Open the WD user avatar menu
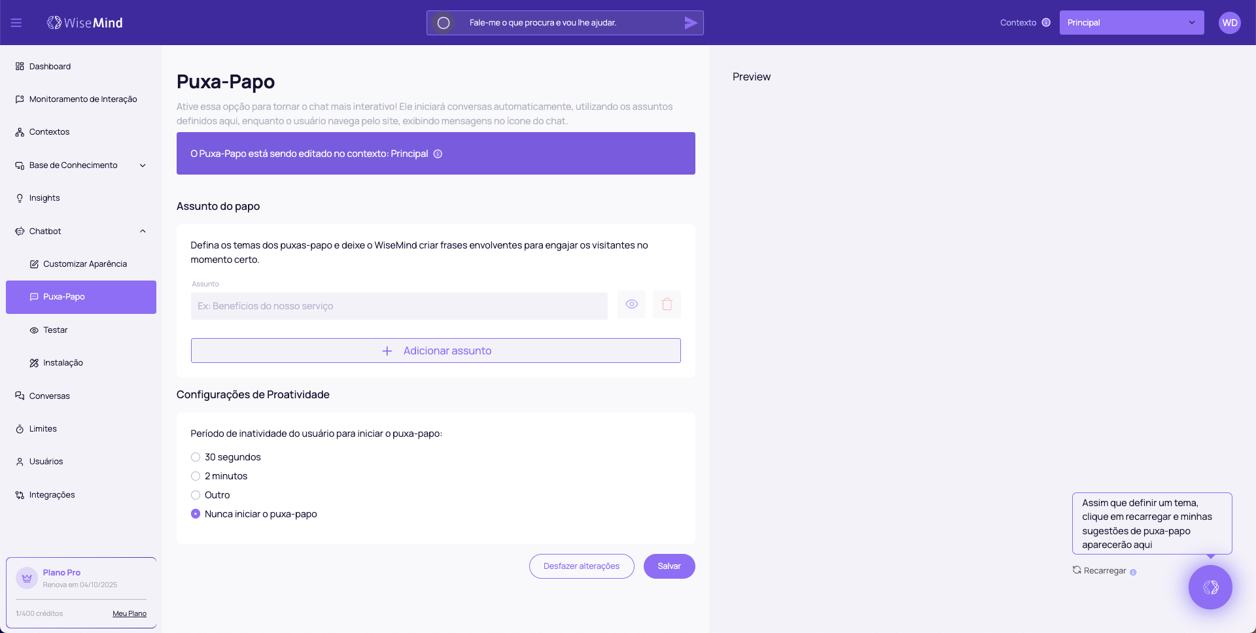This screenshot has height=633, width=1256. [1229, 23]
